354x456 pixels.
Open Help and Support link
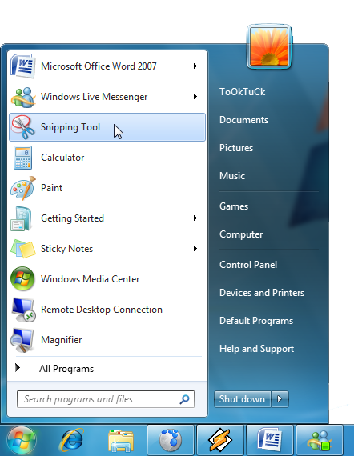(256, 349)
